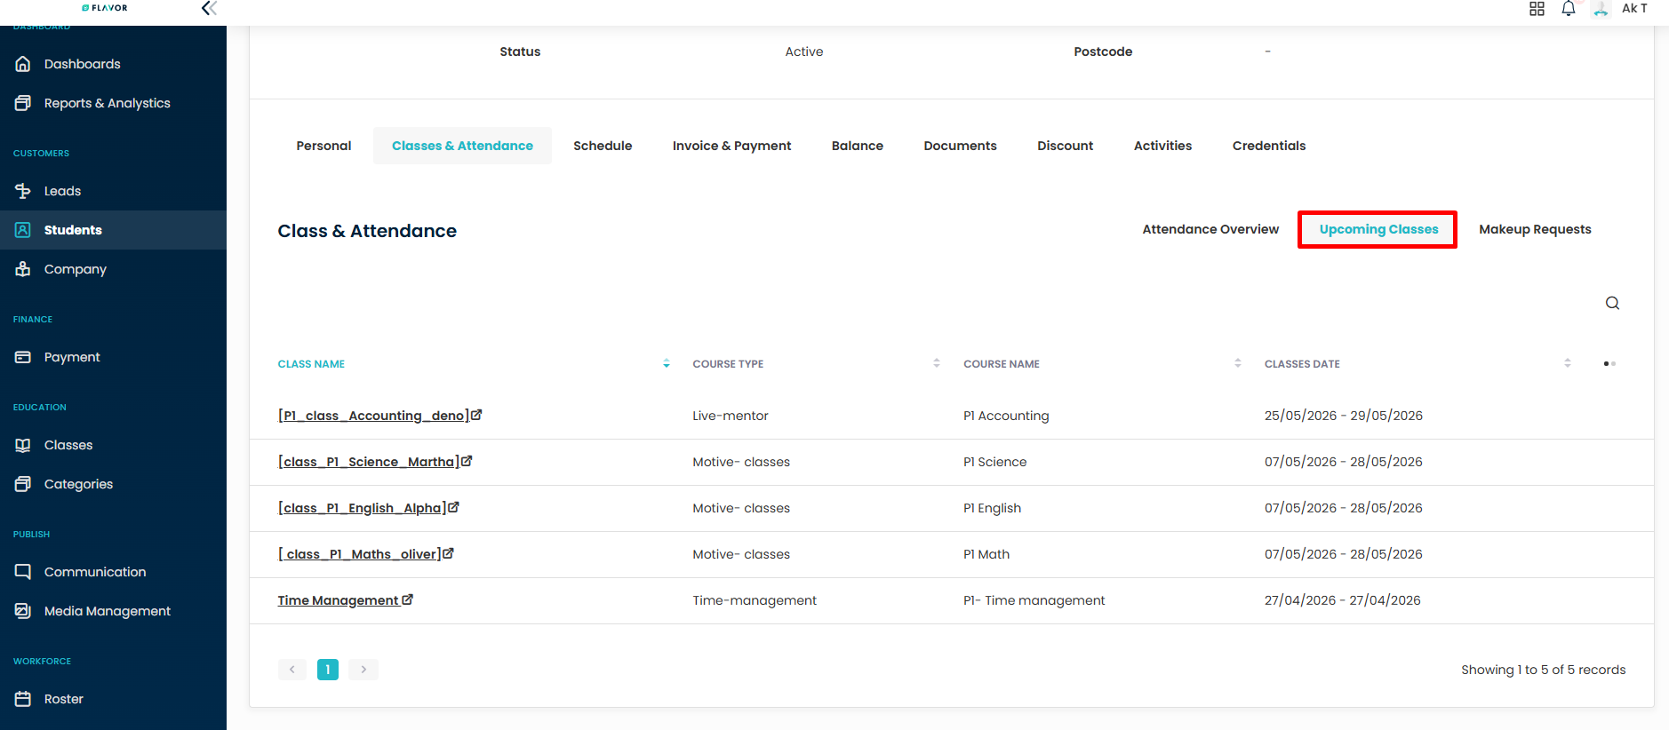
Task: Click the Company sidebar icon
Action: pyautogui.click(x=23, y=269)
